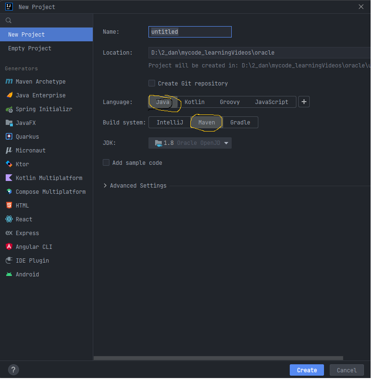Select Kotlin as the language
This screenshot has width=373, height=379.
point(195,102)
